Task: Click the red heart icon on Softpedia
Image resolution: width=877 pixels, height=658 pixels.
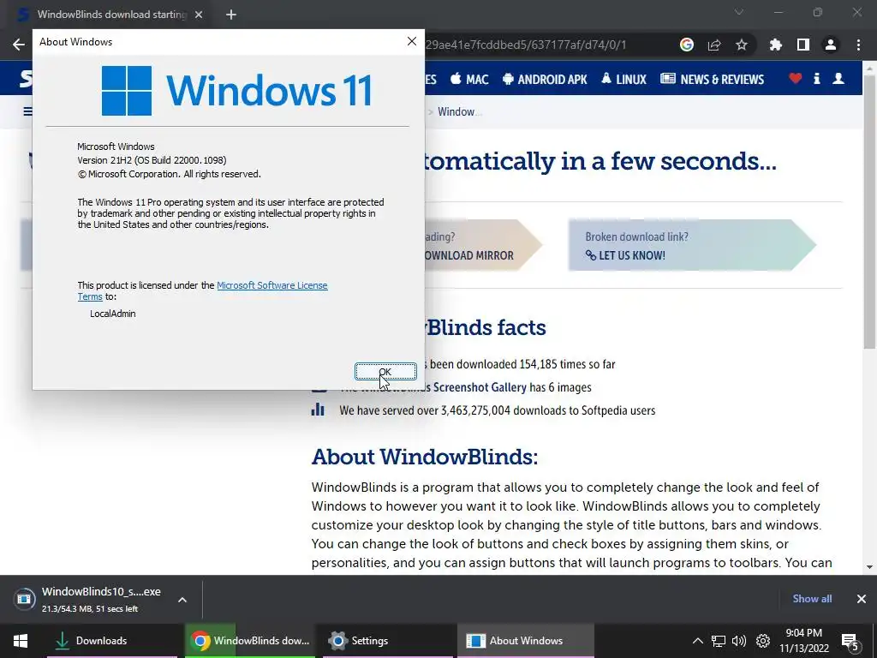Action: click(x=796, y=78)
